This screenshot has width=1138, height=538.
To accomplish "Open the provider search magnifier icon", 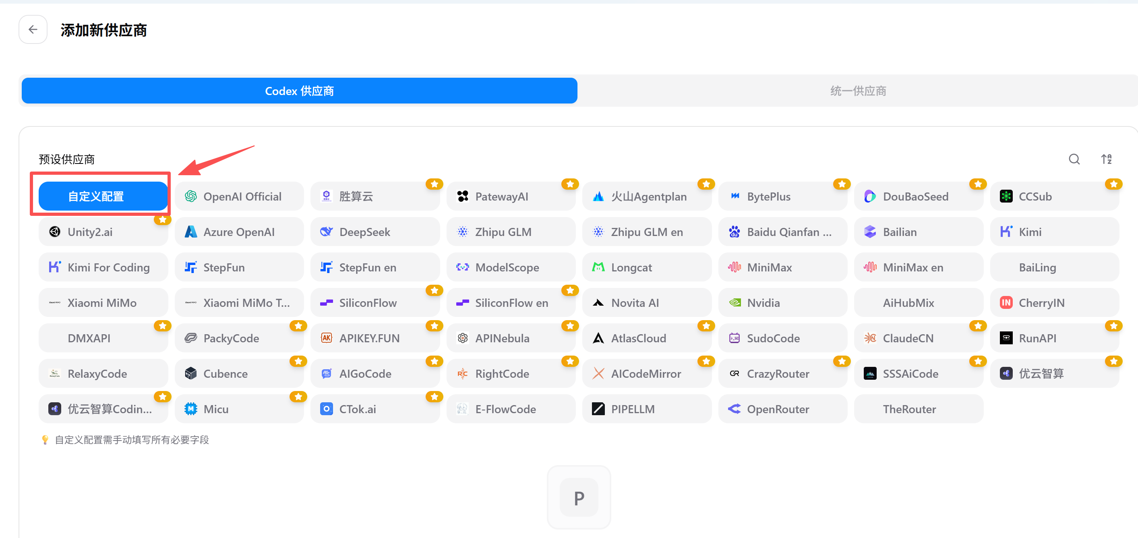I will (1074, 159).
